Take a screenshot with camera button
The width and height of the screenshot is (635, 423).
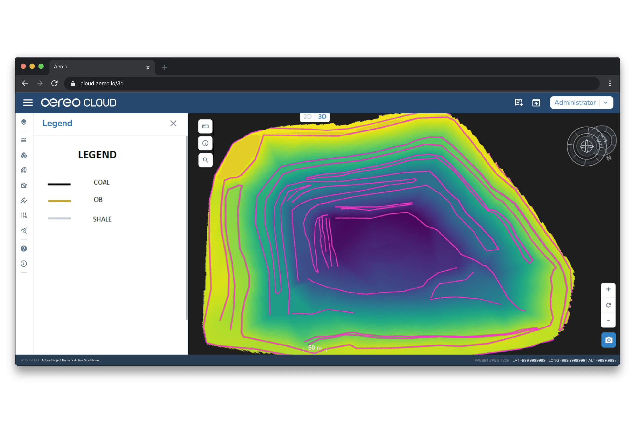tap(609, 340)
